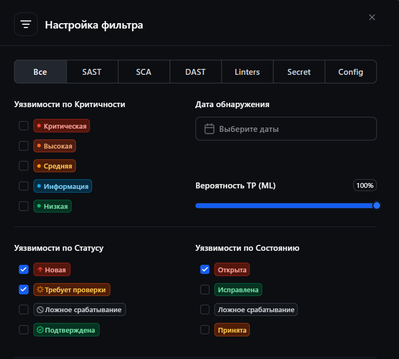Tick the Средняя severity checkbox

[24, 166]
